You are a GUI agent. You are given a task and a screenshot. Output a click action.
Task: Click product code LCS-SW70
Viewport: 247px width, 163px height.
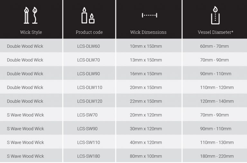tap(87, 115)
